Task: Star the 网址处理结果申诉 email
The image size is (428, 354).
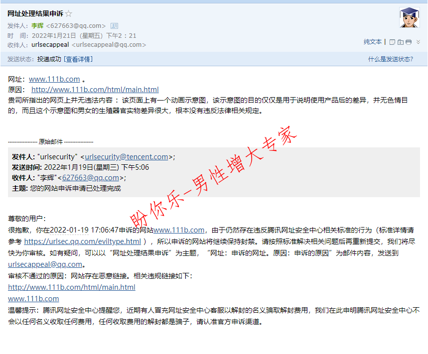Action: click(x=69, y=14)
